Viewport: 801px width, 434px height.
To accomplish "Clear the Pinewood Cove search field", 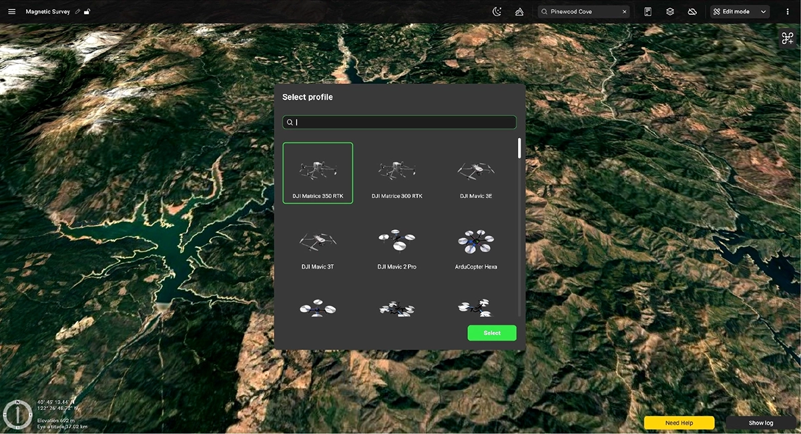I will 624,11.
